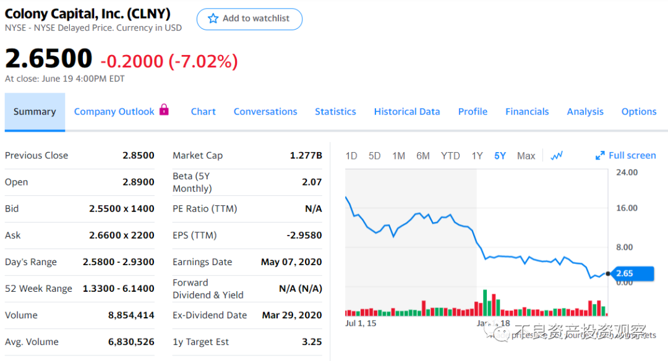View the Historical Data tab

click(x=407, y=111)
